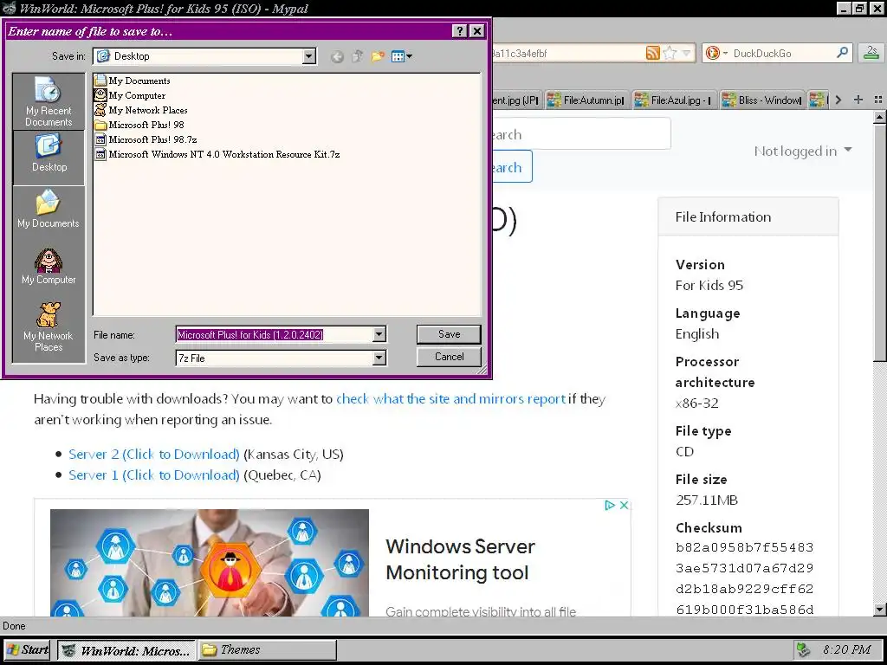Expand the Save in location dropdown

click(x=309, y=56)
